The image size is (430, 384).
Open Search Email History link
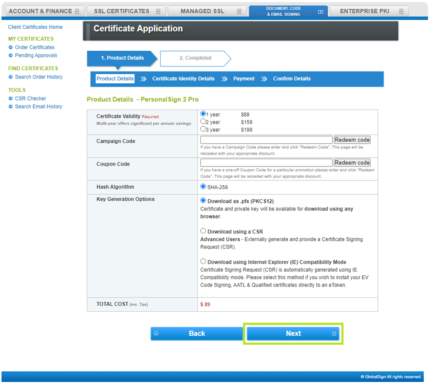point(39,106)
